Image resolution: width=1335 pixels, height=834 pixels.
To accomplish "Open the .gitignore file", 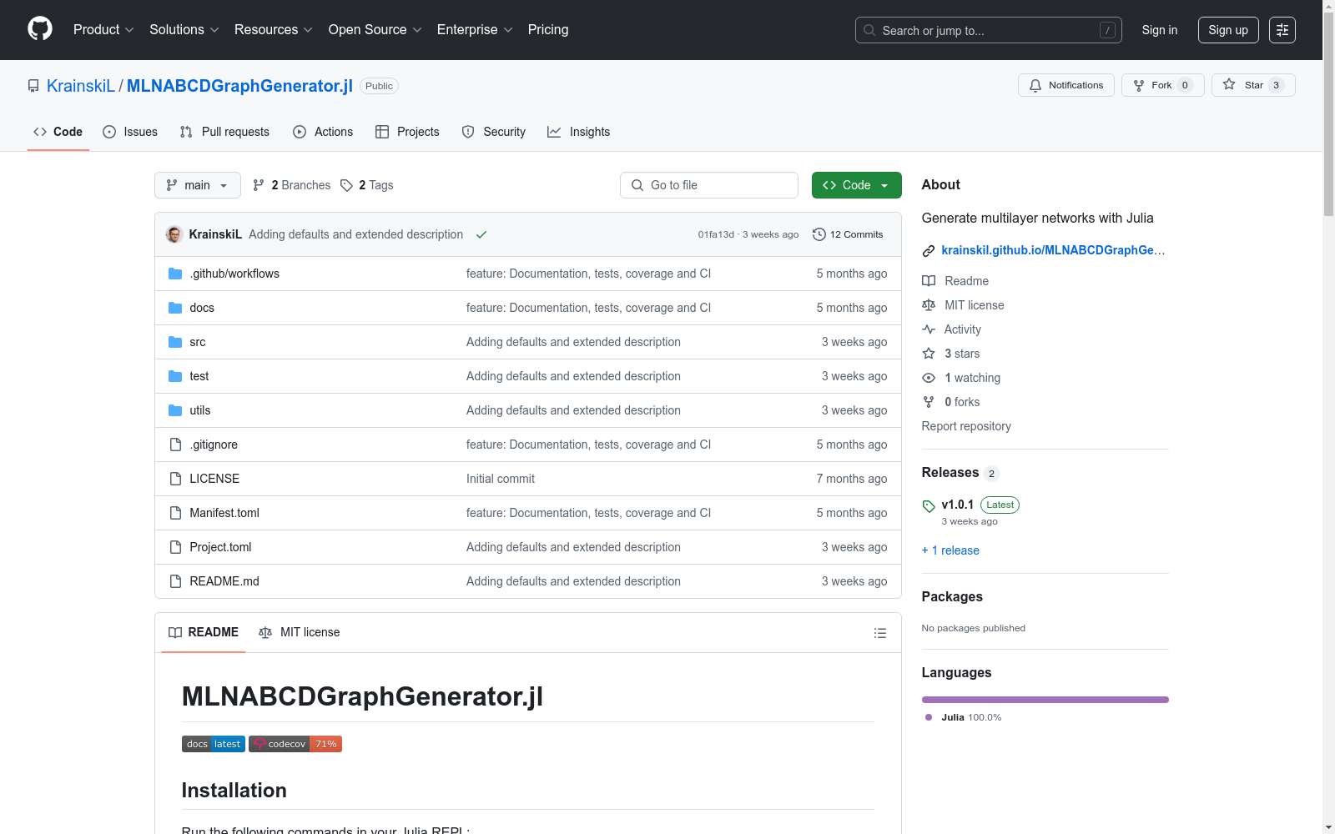I will pyautogui.click(x=214, y=445).
